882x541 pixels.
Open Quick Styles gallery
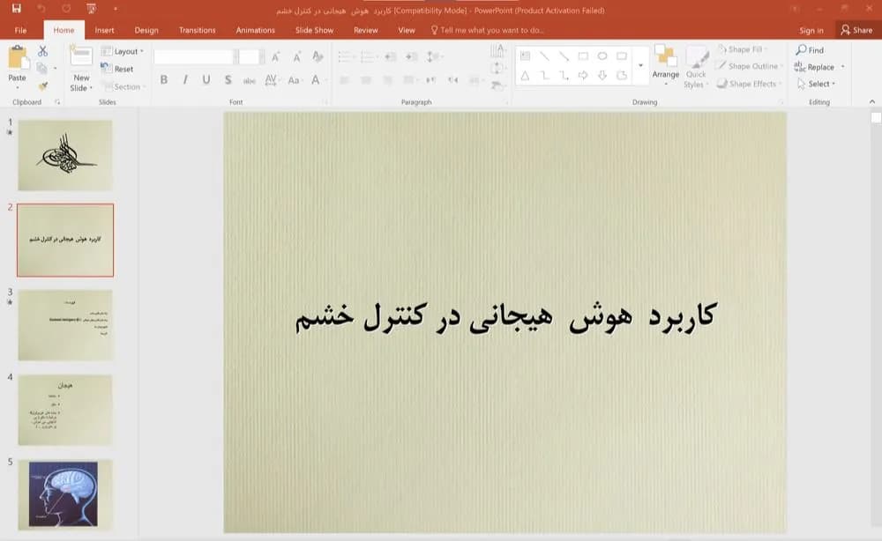(x=696, y=68)
